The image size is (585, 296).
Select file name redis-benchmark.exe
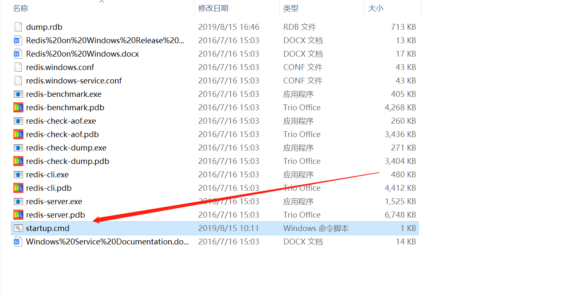pyautogui.click(x=64, y=94)
